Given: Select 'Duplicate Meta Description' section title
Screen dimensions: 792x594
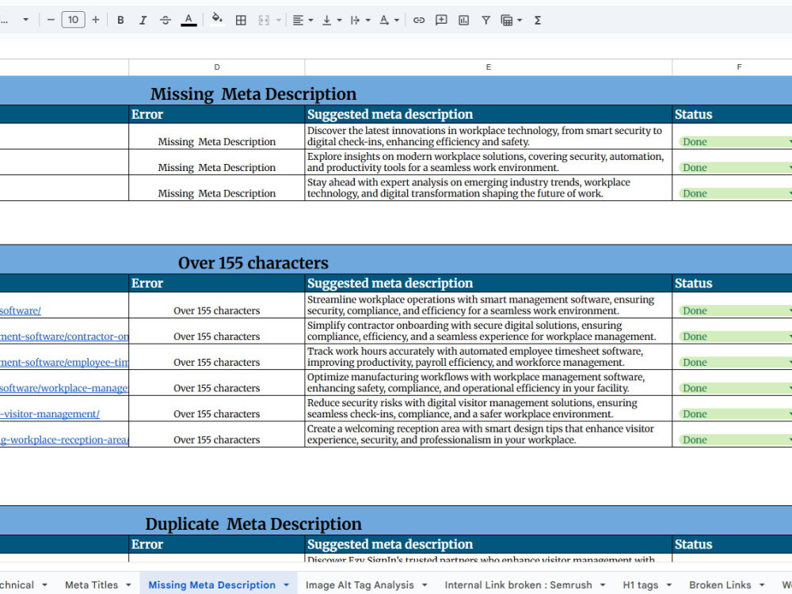Looking at the screenshot, I should tap(253, 524).
